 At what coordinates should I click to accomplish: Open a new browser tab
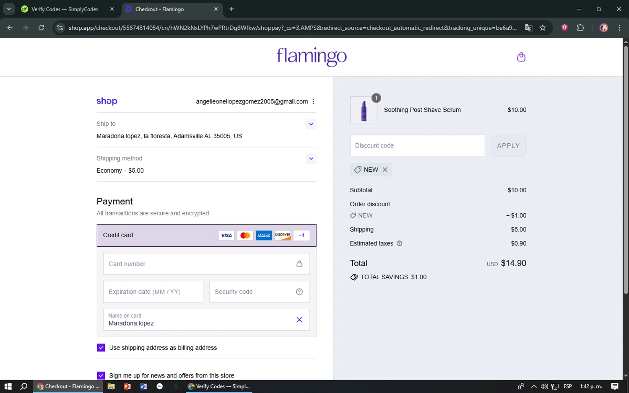pyautogui.click(x=231, y=9)
